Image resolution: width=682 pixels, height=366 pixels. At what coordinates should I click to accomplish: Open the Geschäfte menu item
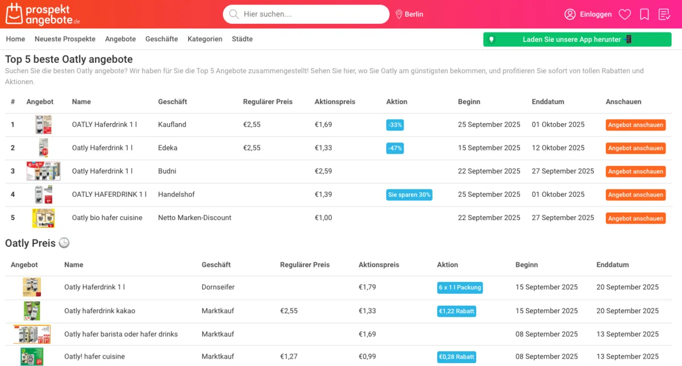161,39
